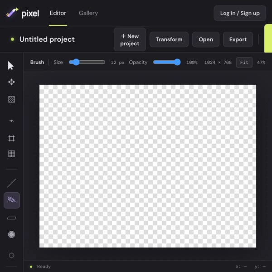Screen dimensions: 272x272
Task: Click the pixel magic wand logo
Action: [12, 13]
